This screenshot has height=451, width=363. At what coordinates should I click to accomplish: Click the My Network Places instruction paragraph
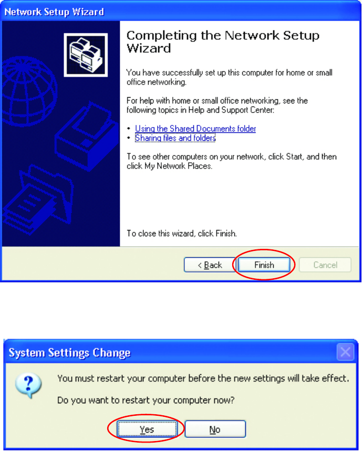pyautogui.click(x=232, y=161)
